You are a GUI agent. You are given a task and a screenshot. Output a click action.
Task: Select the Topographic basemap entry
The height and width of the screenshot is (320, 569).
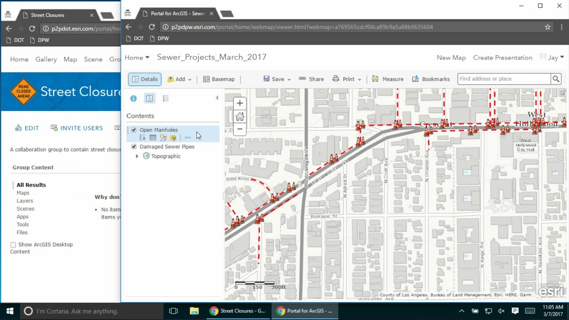(x=166, y=156)
